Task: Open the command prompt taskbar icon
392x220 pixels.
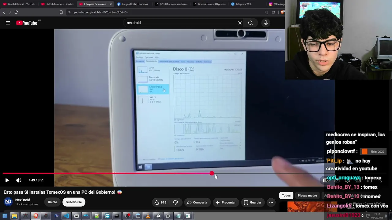Action: click(x=117, y=216)
